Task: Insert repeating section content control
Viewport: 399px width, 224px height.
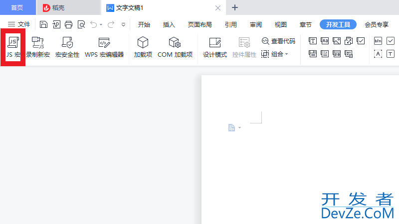Action: coord(348,54)
